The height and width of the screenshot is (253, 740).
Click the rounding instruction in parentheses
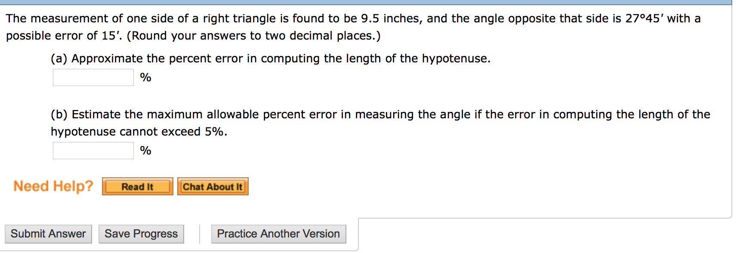[254, 36]
